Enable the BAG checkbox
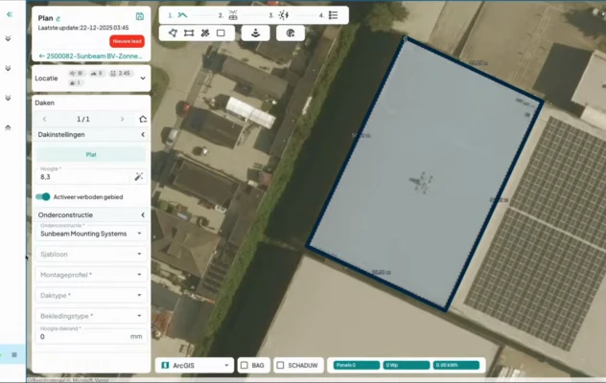This screenshot has height=383, width=606. tap(245, 365)
